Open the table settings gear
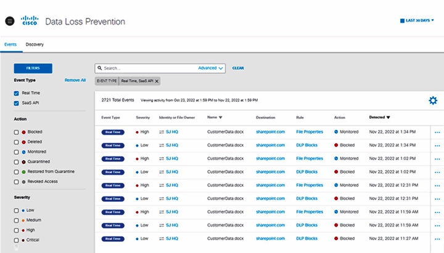444x253 pixels. (x=433, y=100)
